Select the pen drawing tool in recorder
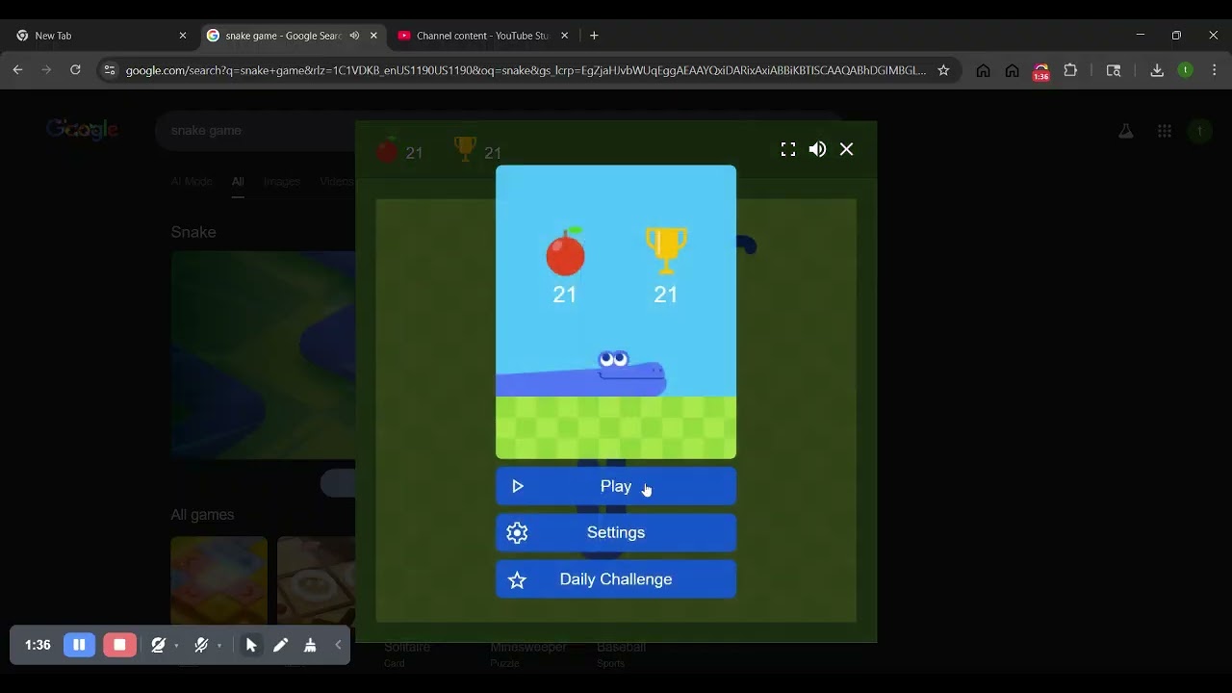The height and width of the screenshot is (693, 1232). (281, 645)
